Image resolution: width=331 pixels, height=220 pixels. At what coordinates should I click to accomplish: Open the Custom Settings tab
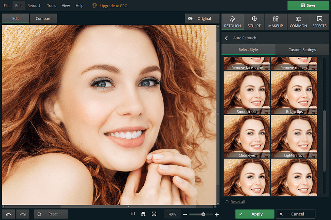click(x=302, y=49)
